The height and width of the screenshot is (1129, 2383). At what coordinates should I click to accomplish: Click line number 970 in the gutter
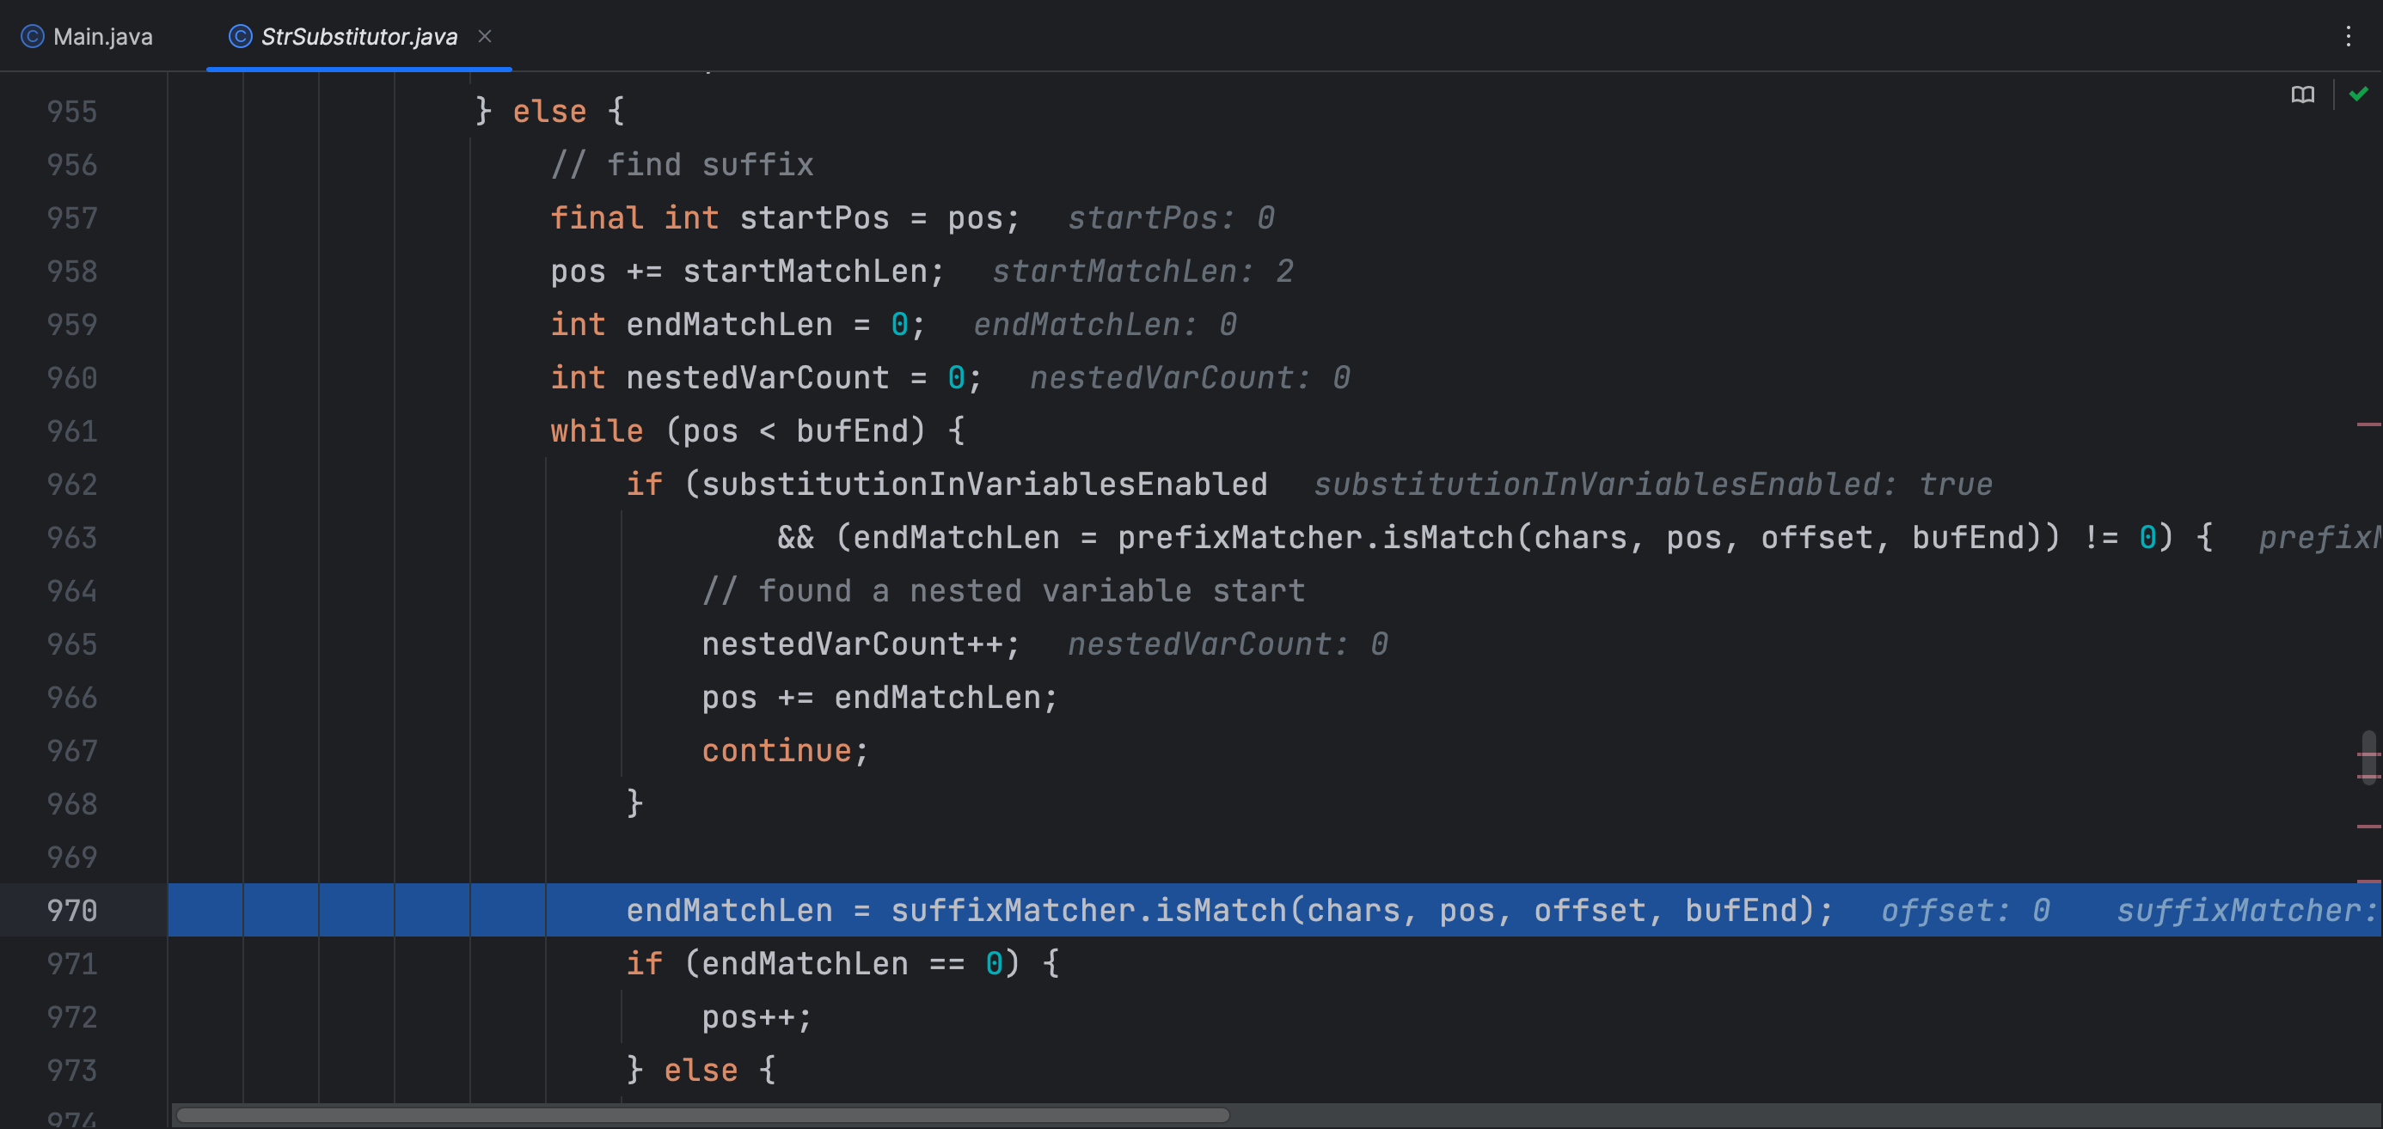point(72,910)
